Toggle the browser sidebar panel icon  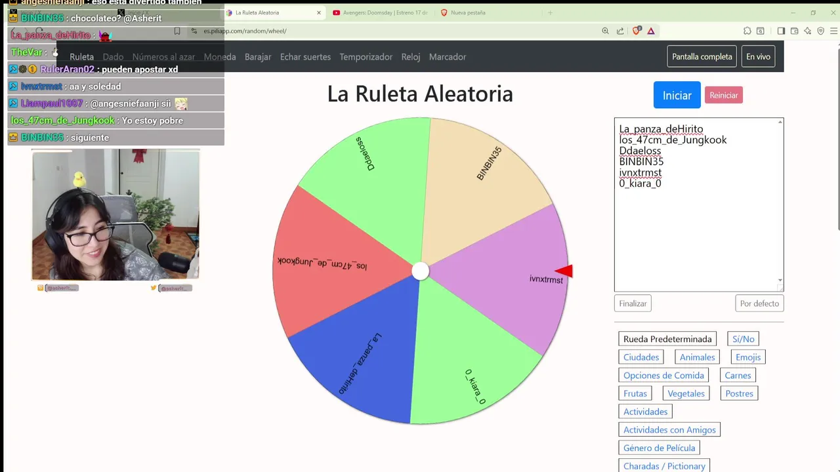(781, 31)
